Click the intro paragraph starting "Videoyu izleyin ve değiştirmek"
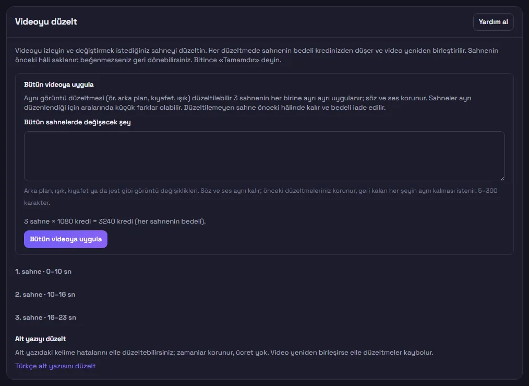This screenshot has width=529, height=386. (x=257, y=55)
